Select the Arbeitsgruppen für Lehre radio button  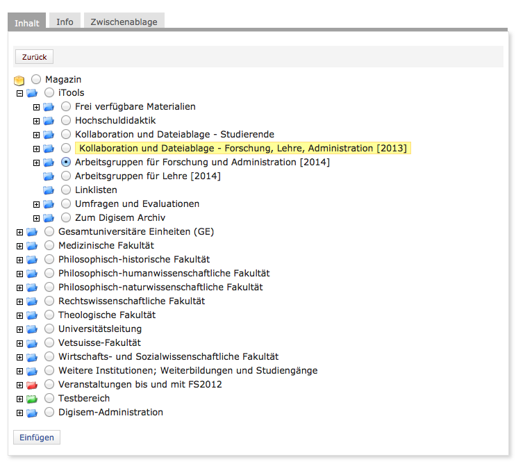point(66,176)
